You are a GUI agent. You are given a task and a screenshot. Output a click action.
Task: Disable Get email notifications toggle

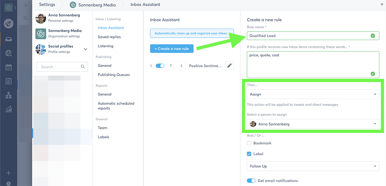point(251,181)
